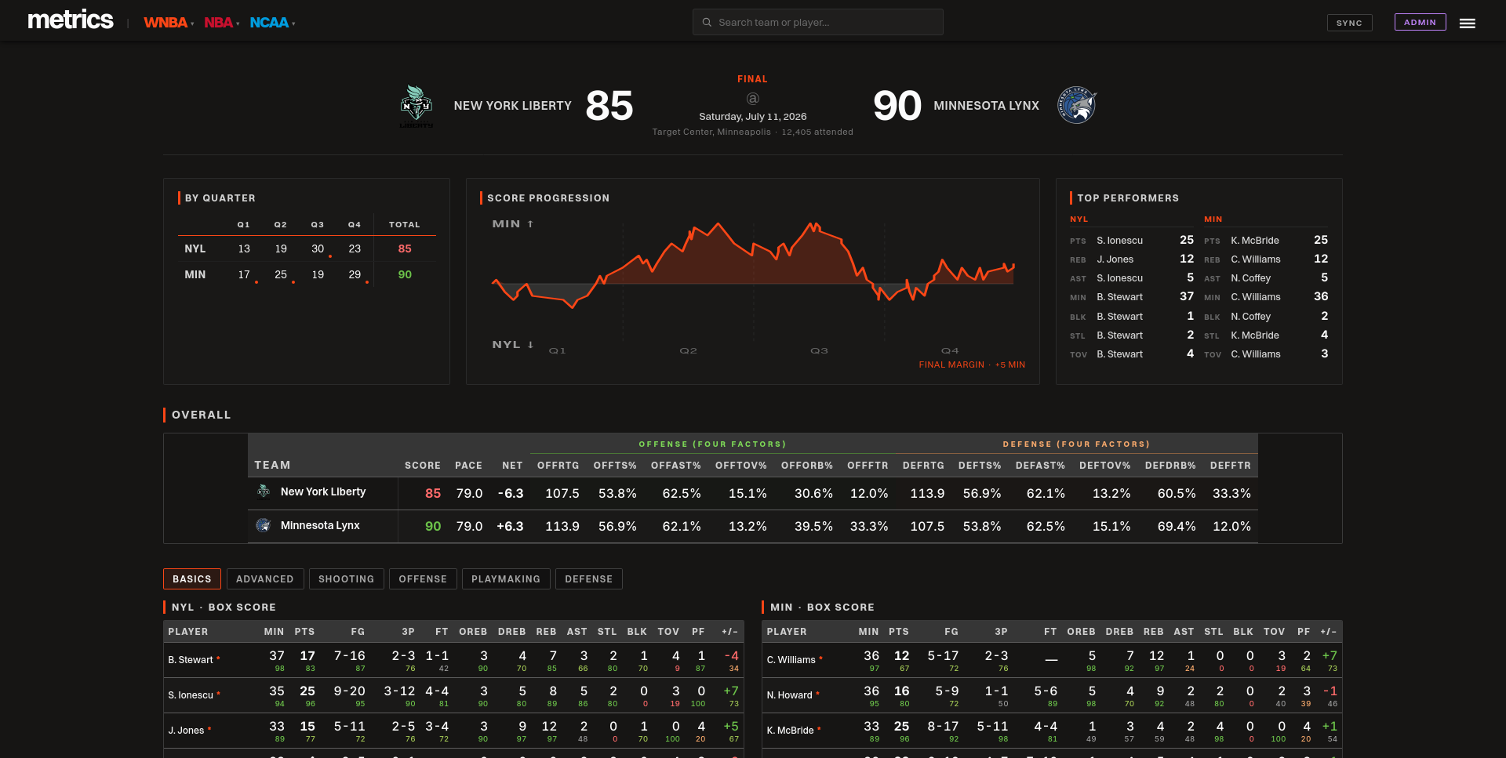
Task: Sort Overall table by DEFRTG column
Action: [x=923, y=466]
